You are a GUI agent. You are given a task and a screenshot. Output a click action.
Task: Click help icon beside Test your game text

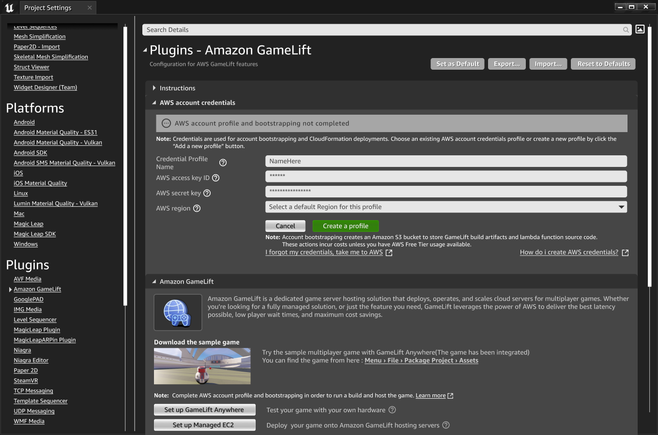click(392, 410)
